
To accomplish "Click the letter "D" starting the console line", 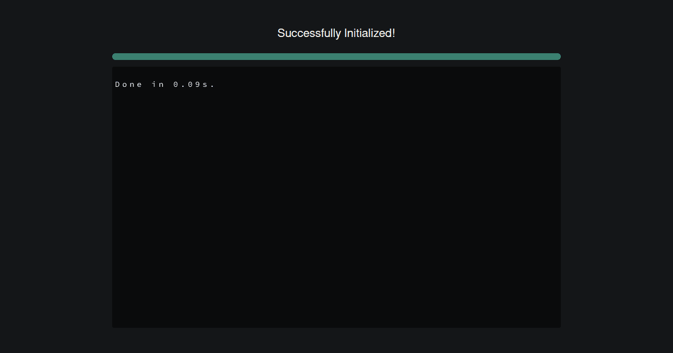I will pyautogui.click(x=118, y=85).
